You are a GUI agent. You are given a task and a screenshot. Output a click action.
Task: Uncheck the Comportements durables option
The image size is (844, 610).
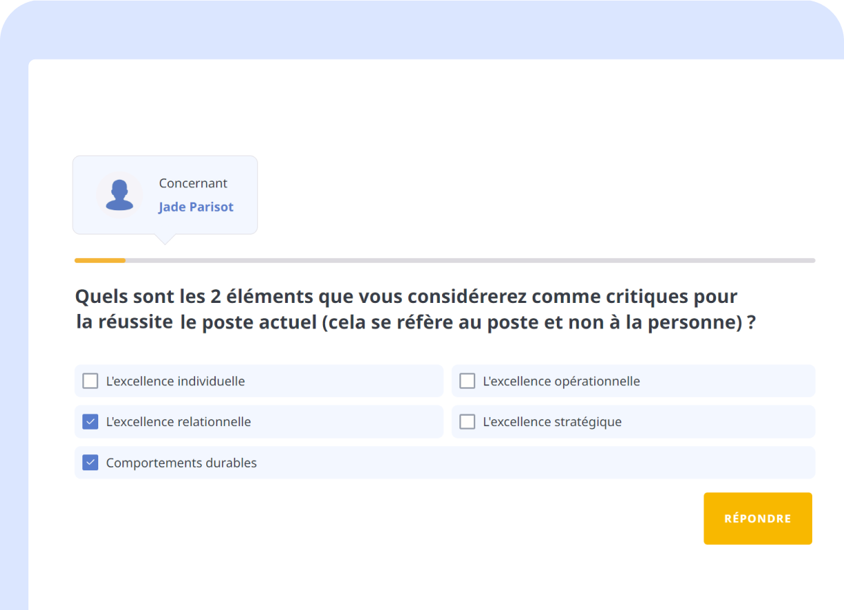[90, 462]
